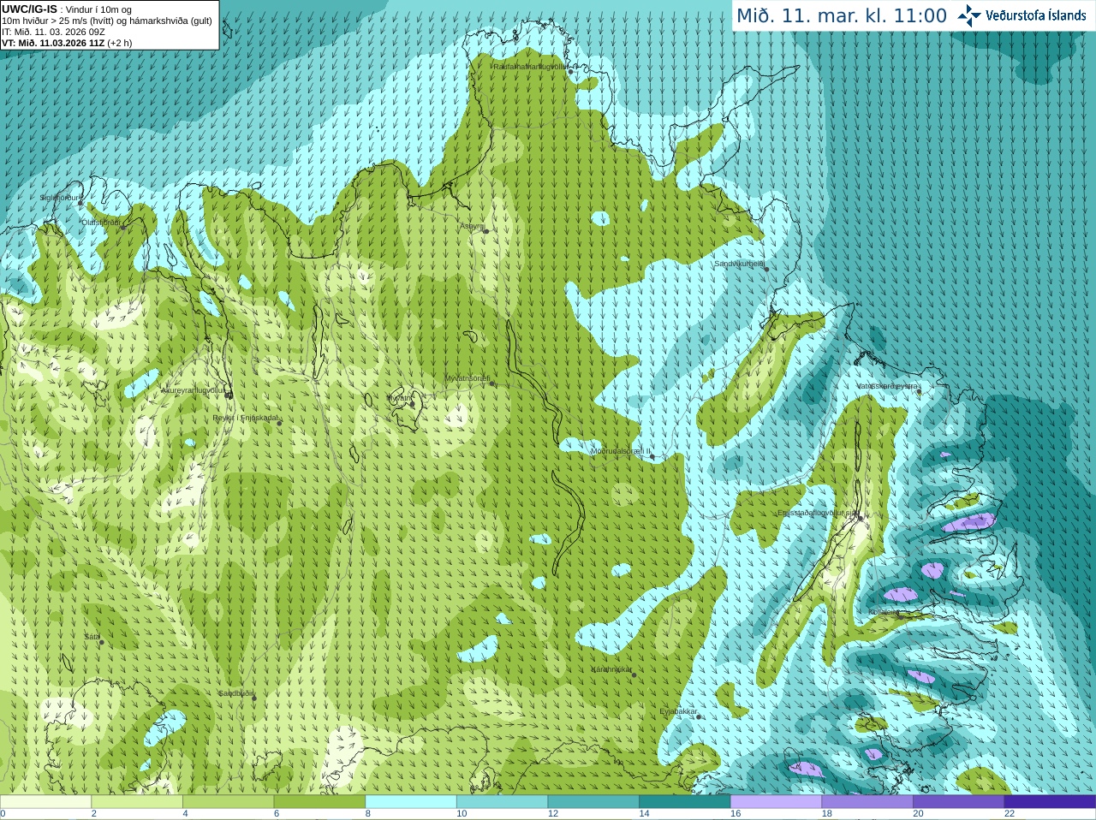Select the Reykir í Fnjóskadal station marker
1096x820 pixels.
(x=279, y=423)
